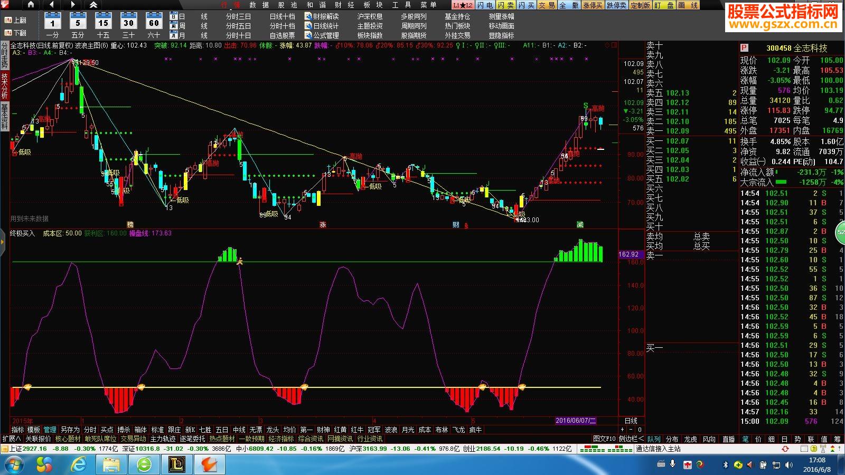Click the plus zoom button below 日线

pos(623,430)
